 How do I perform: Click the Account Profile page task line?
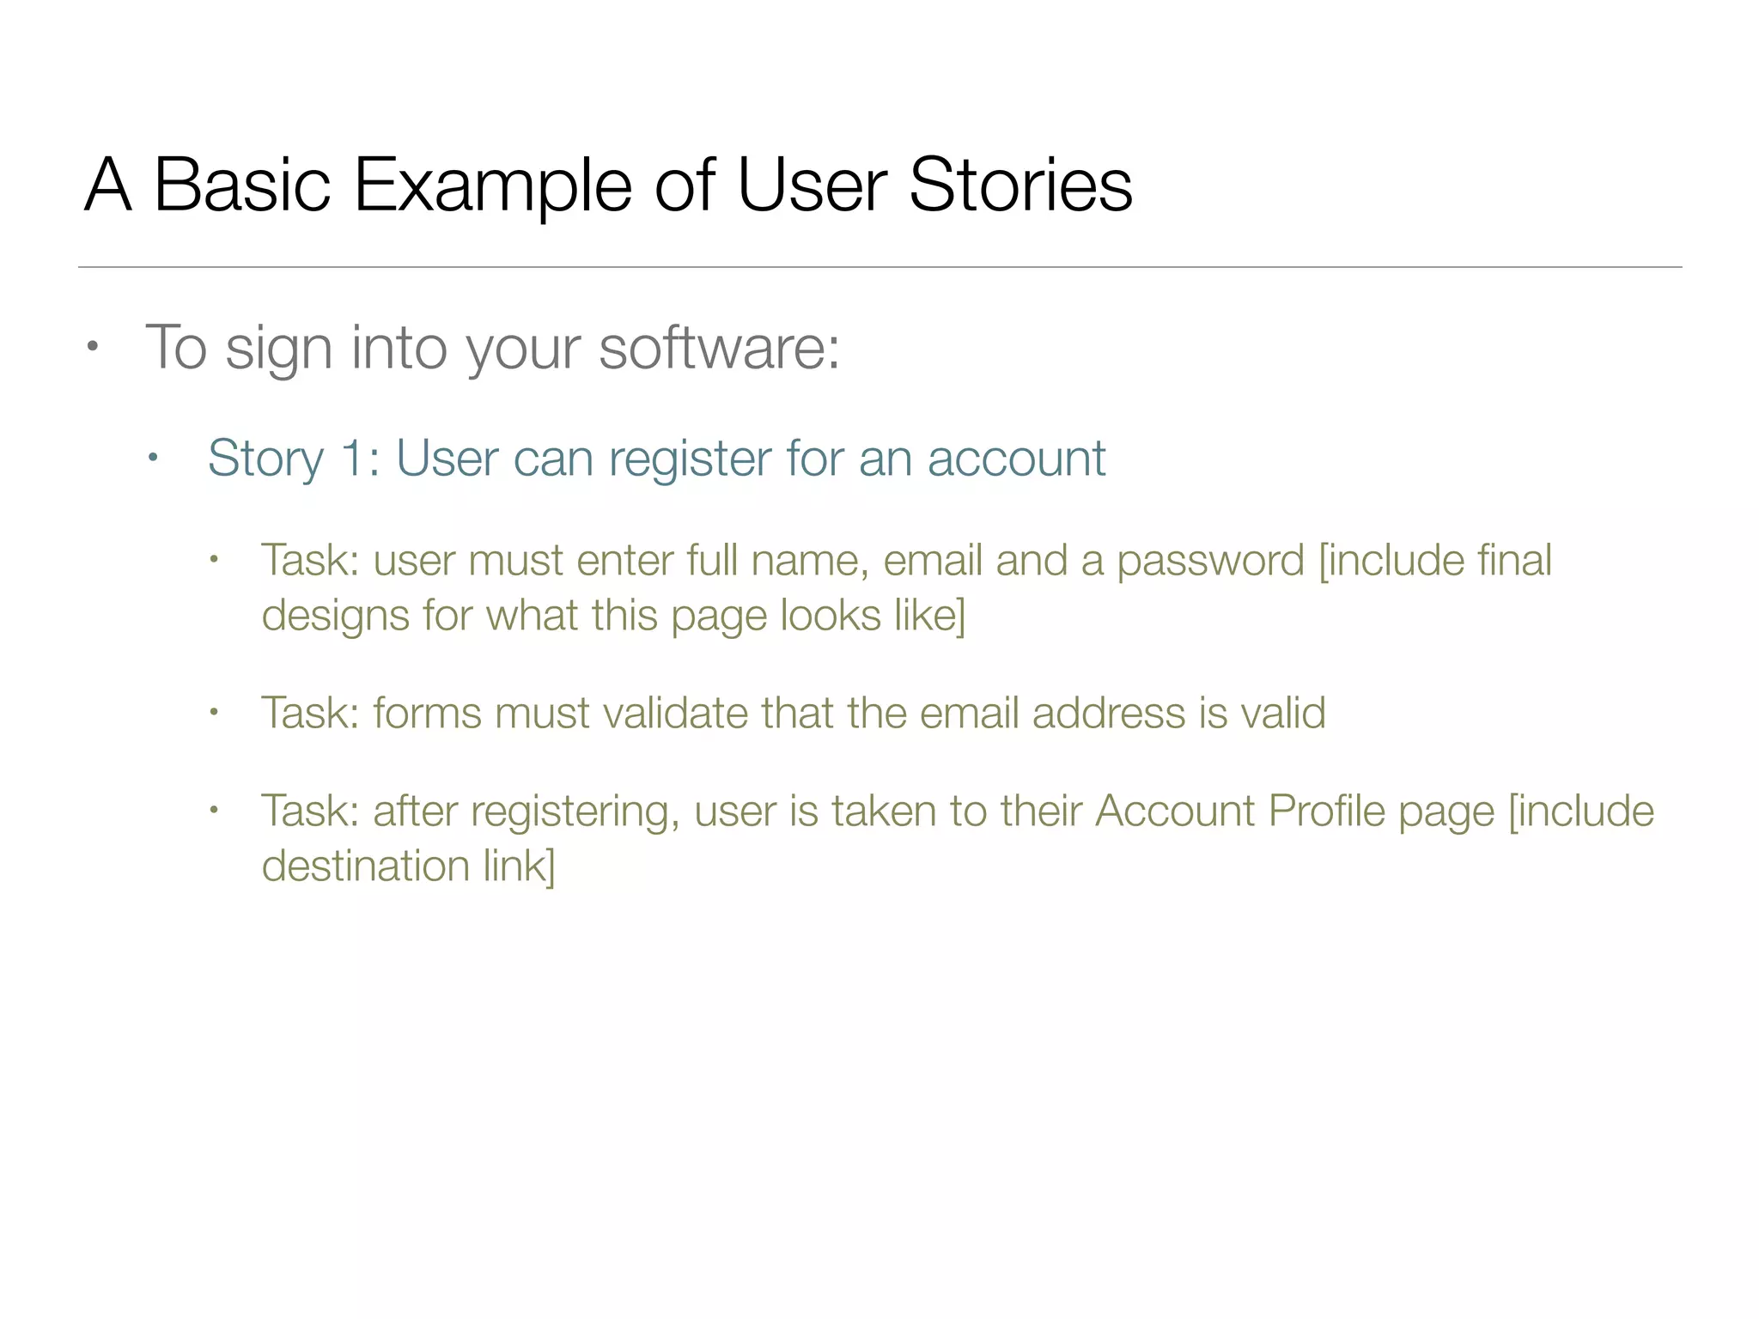pos(958,812)
